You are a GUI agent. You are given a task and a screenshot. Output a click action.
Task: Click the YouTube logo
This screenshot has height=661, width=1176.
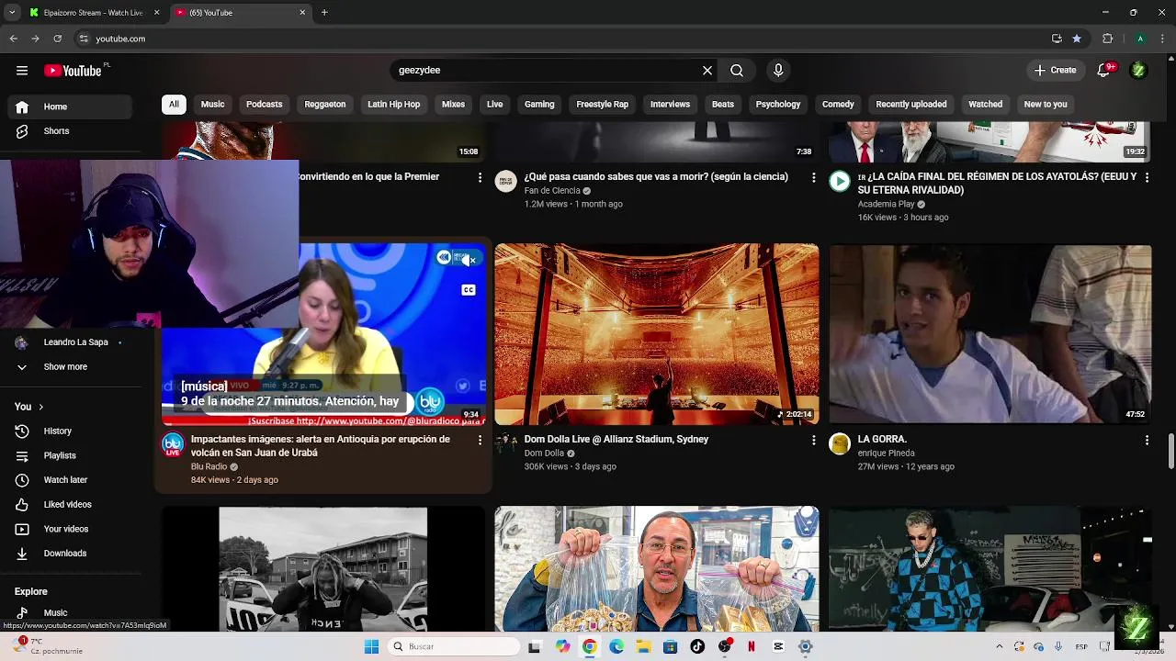coord(73,71)
